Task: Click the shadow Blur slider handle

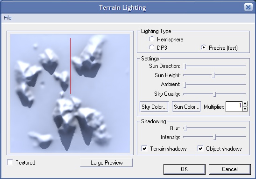Action: click(185, 128)
